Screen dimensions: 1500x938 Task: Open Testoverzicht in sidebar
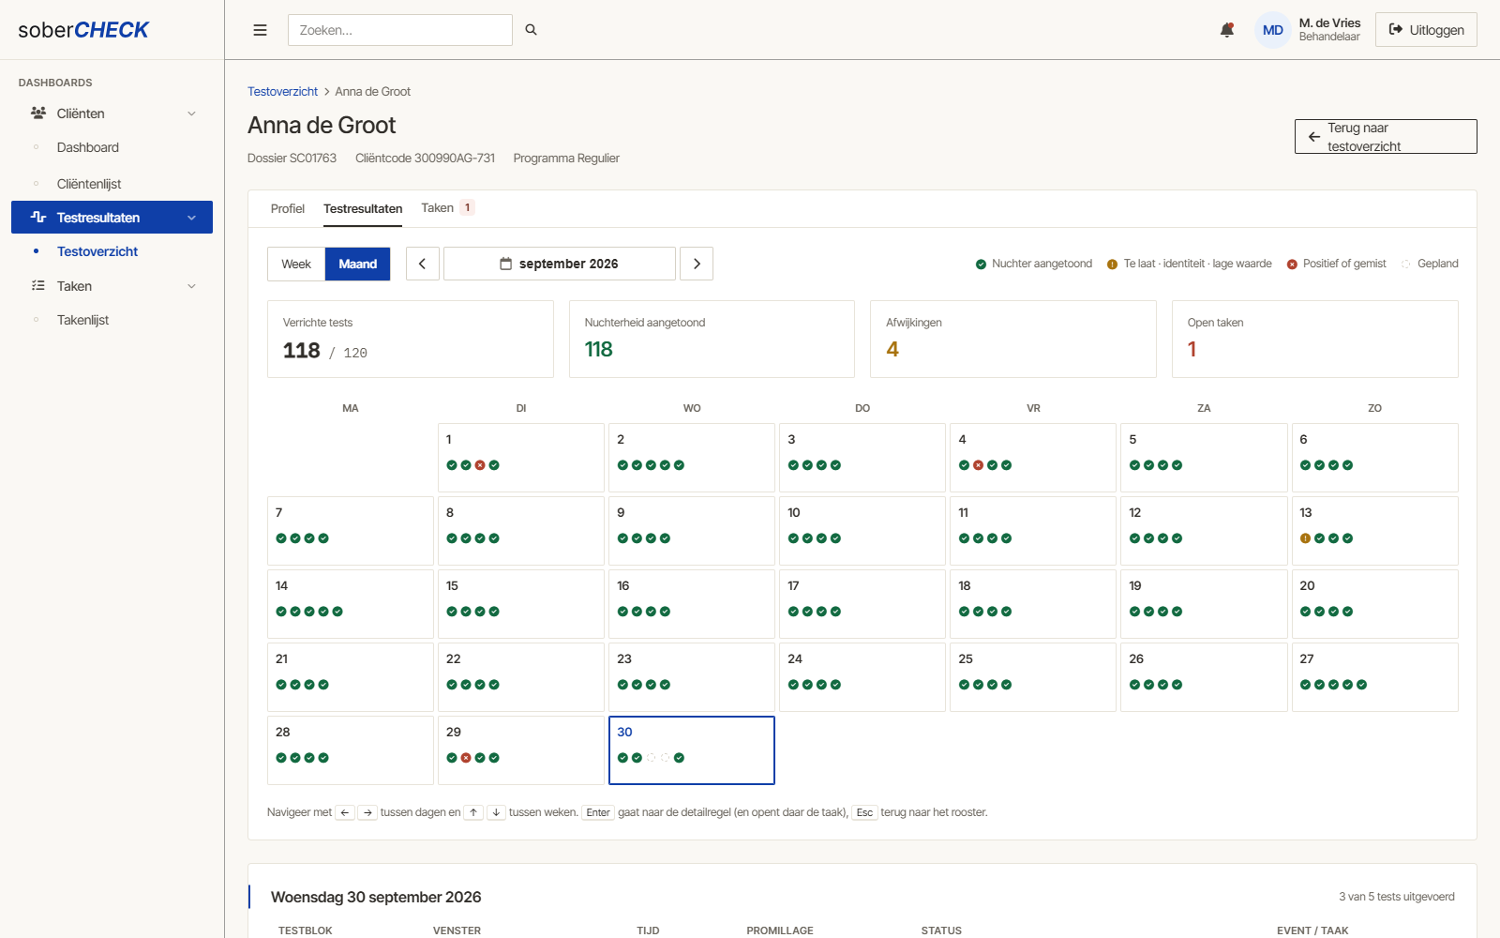(x=97, y=251)
